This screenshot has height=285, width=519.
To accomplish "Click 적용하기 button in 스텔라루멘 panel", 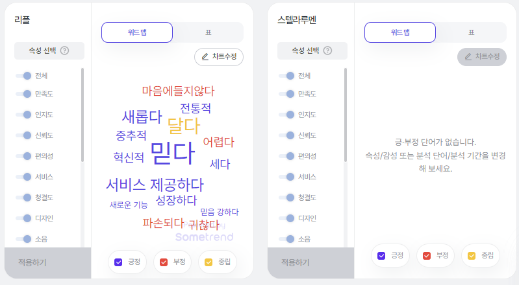I will coord(310,262).
